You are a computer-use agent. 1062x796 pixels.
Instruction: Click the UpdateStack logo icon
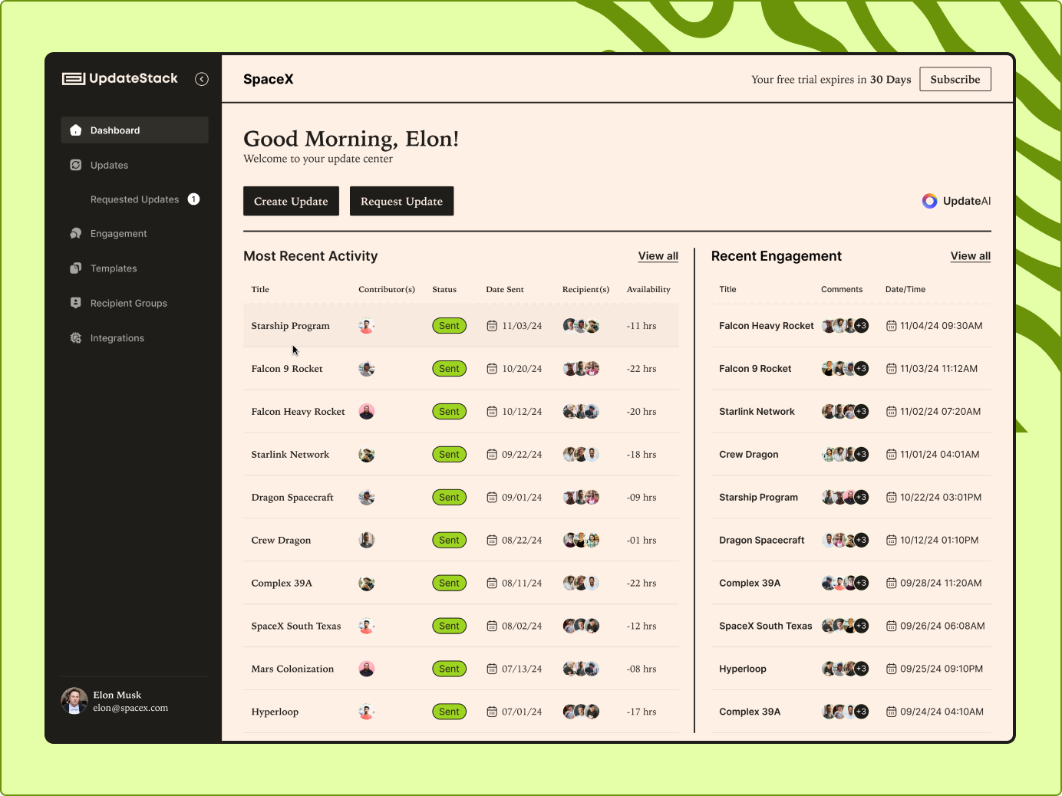click(74, 78)
